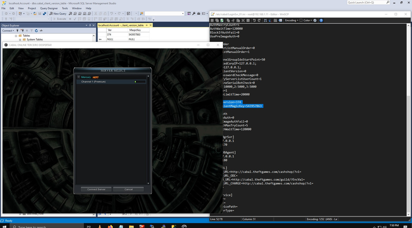
Task: Open the Connect dropdown in Object Explorer
Action: (x=8, y=31)
